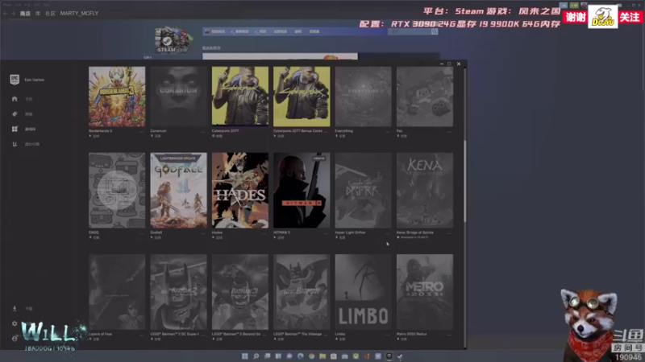Open the Cyberpunk 2077 Bonus Content cover

[302, 97]
